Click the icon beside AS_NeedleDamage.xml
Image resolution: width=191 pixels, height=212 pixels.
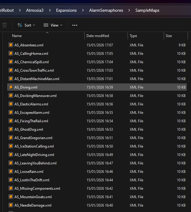point(11,205)
